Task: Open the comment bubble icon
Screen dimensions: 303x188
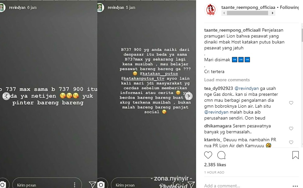Action: coord(221,155)
